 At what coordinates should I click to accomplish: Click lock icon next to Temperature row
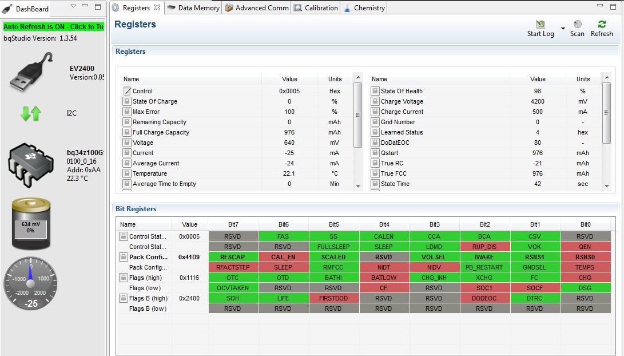(126, 173)
